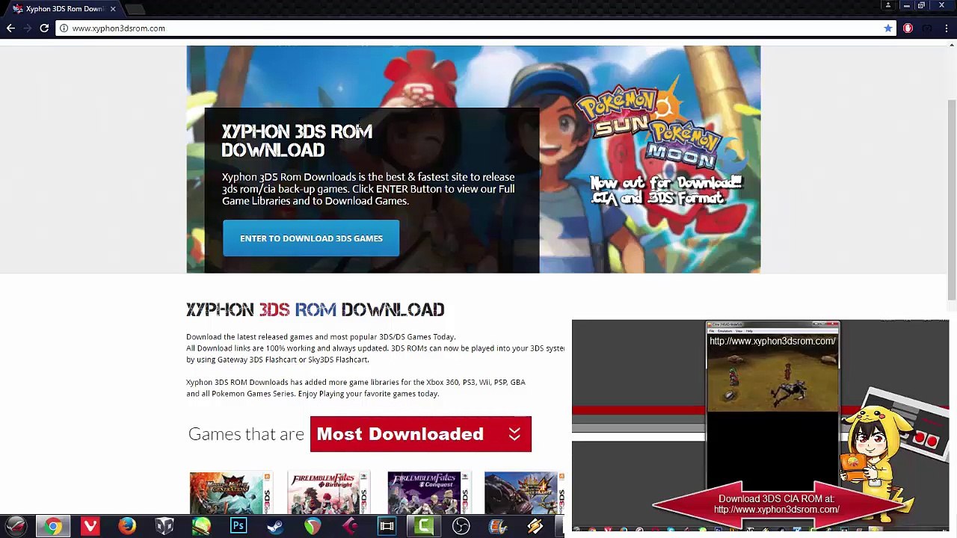Open the Chrome three-dot menu
This screenshot has height=538, width=957.
pyautogui.click(x=947, y=28)
